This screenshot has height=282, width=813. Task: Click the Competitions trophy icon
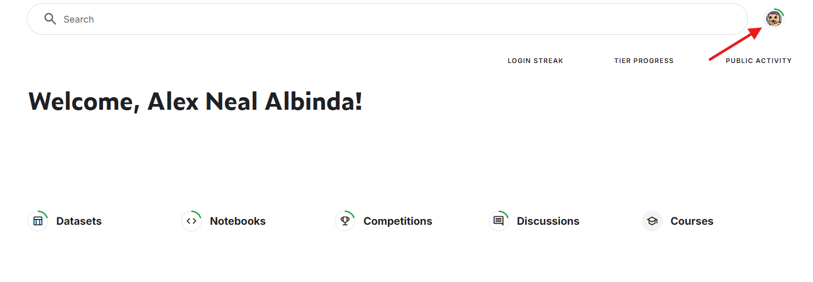345,221
